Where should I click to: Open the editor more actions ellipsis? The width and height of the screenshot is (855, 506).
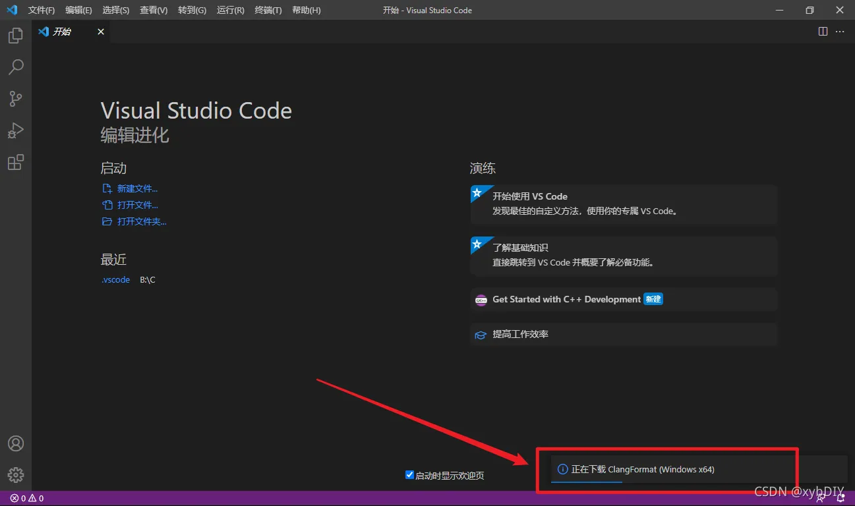(840, 32)
